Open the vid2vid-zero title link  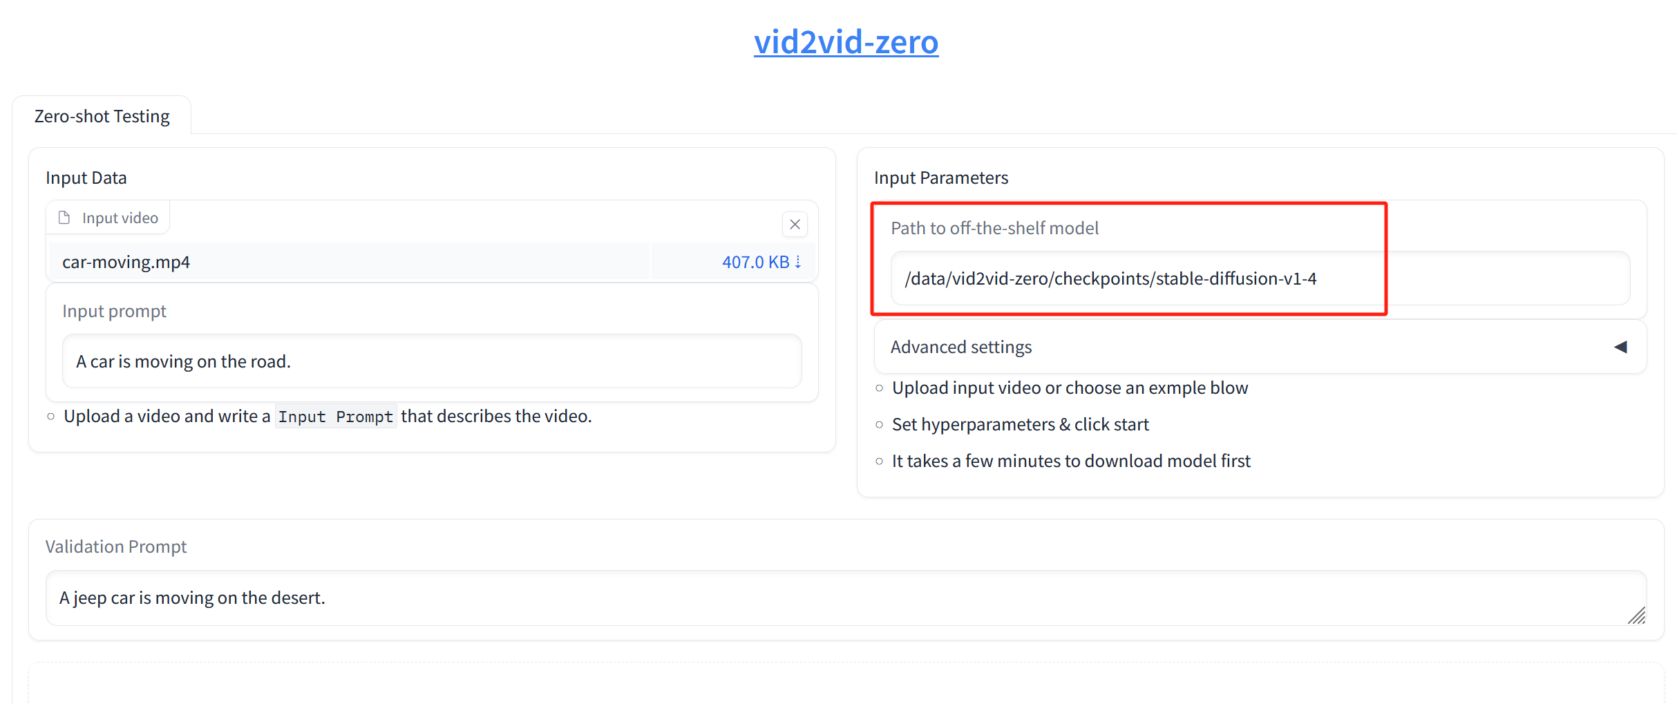coord(846,41)
